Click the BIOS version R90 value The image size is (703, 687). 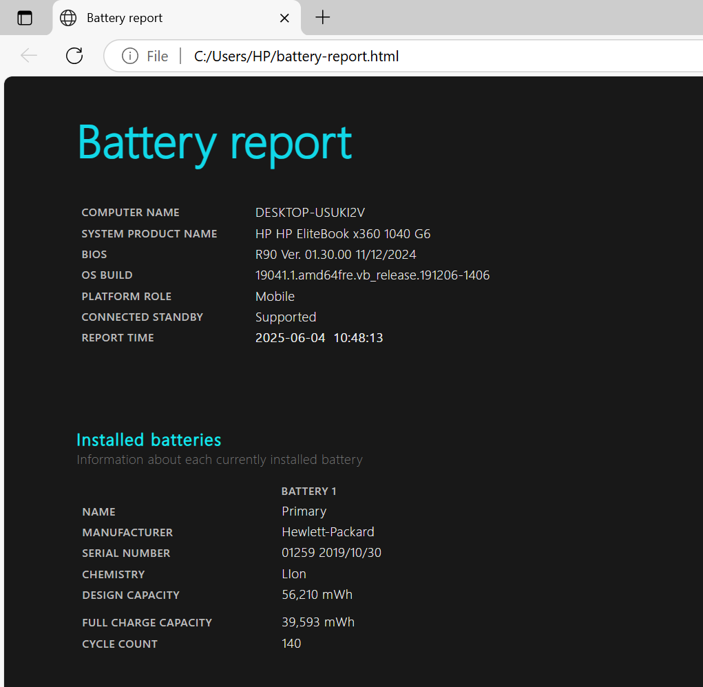pyautogui.click(x=335, y=255)
